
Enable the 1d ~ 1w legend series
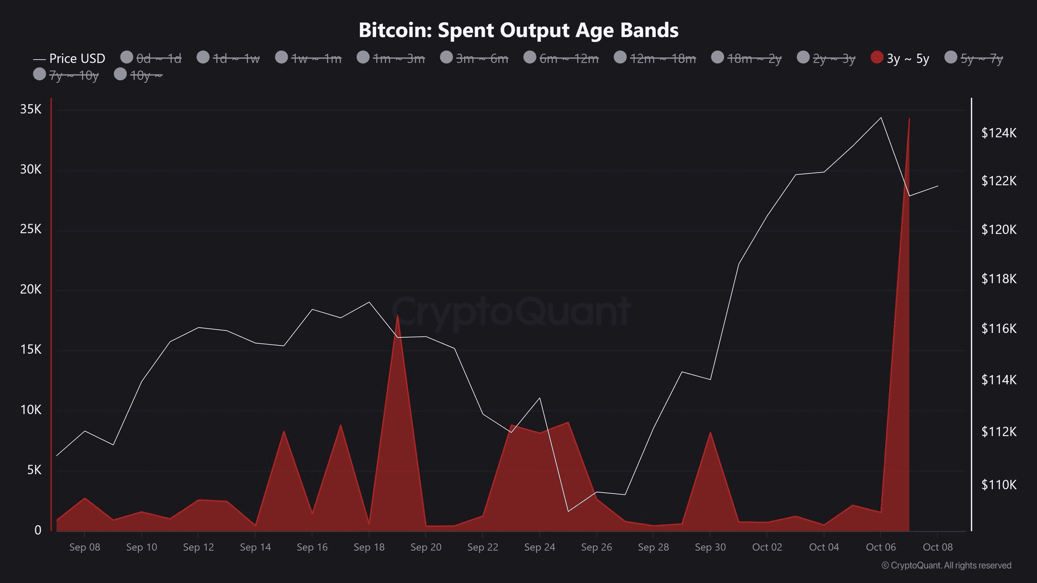click(203, 58)
